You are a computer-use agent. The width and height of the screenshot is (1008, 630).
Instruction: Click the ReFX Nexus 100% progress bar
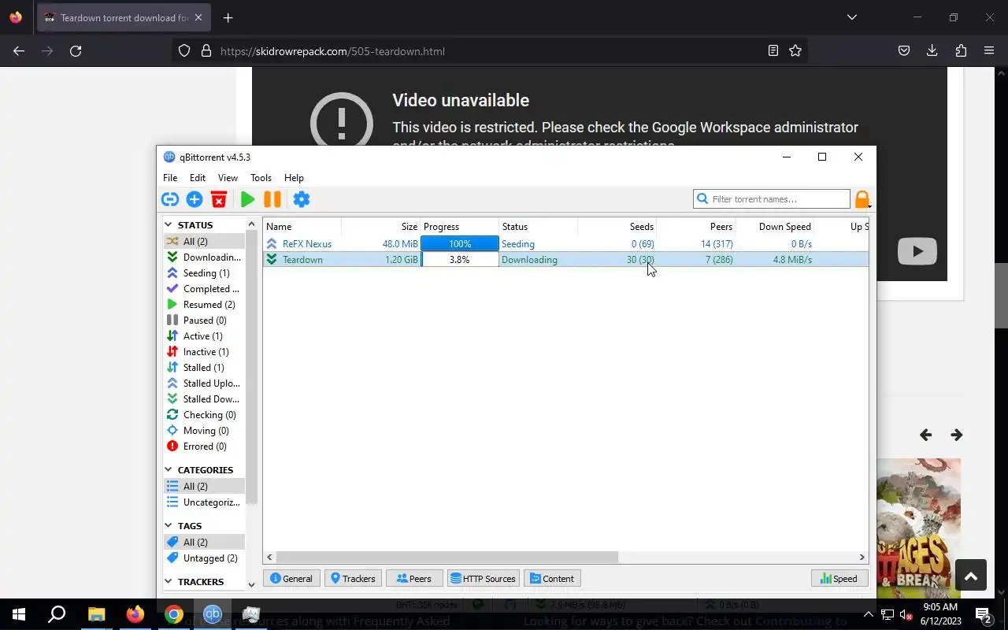point(460,244)
